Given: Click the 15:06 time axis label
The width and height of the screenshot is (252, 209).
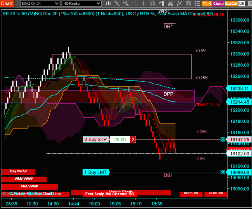Looking at the screenshot, I should click(115, 204).
